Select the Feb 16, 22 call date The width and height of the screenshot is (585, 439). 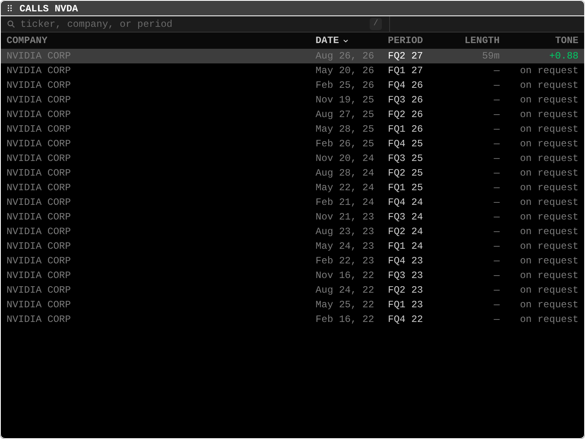pyautogui.click(x=344, y=319)
